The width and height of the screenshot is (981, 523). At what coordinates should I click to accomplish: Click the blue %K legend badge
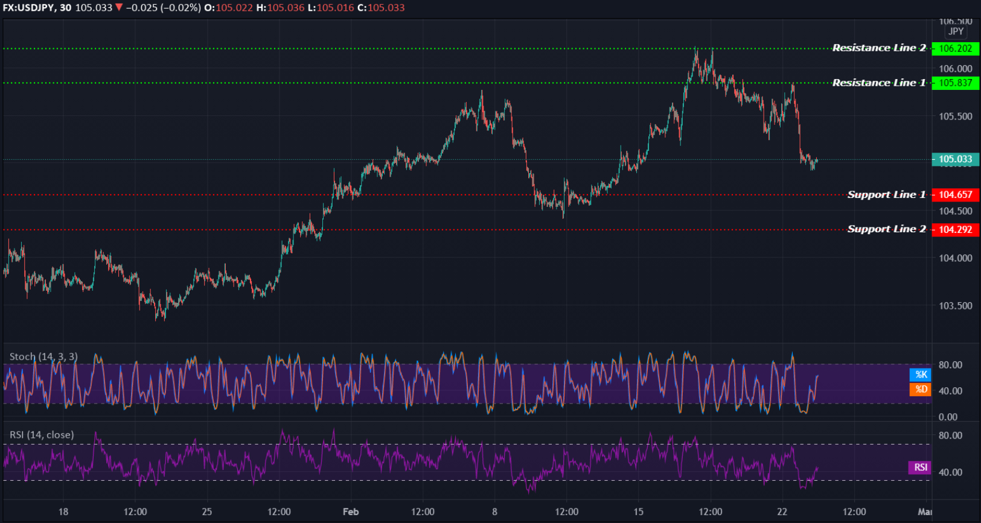921,375
